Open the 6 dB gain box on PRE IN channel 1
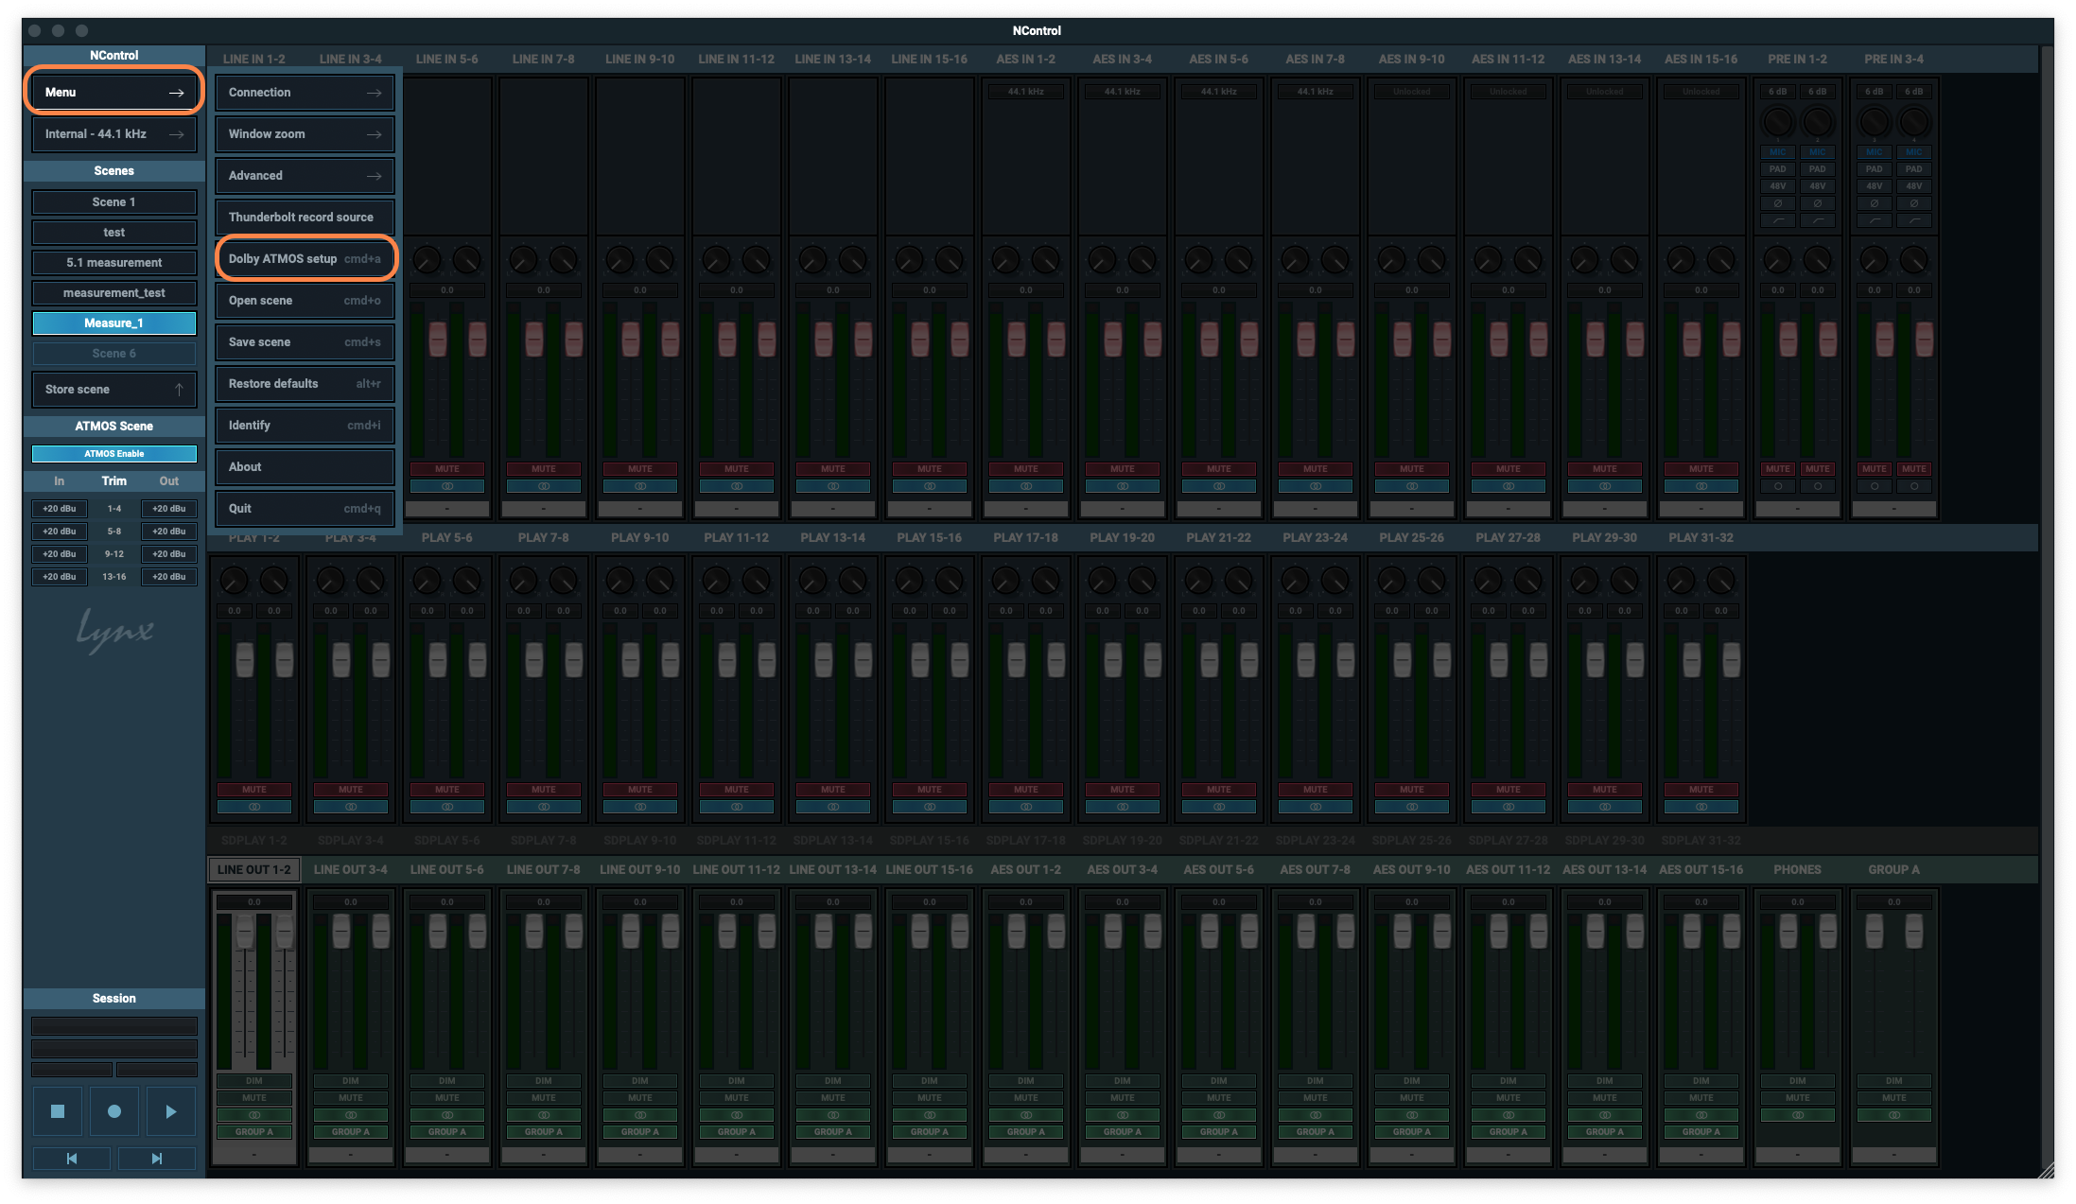The width and height of the screenshot is (2076, 1204). pyautogui.click(x=1778, y=92)
